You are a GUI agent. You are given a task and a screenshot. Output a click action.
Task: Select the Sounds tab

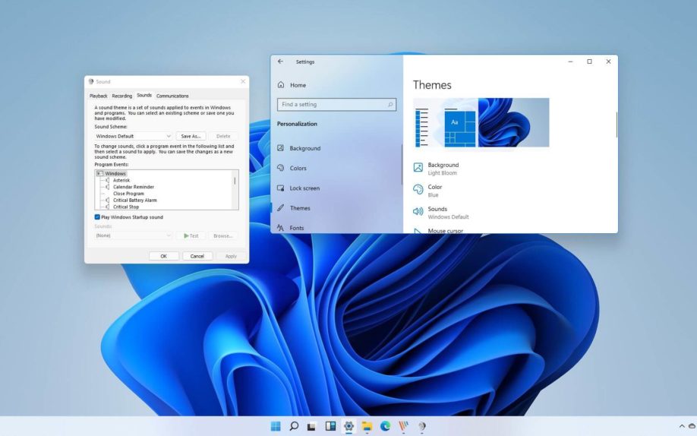[144, 95]
